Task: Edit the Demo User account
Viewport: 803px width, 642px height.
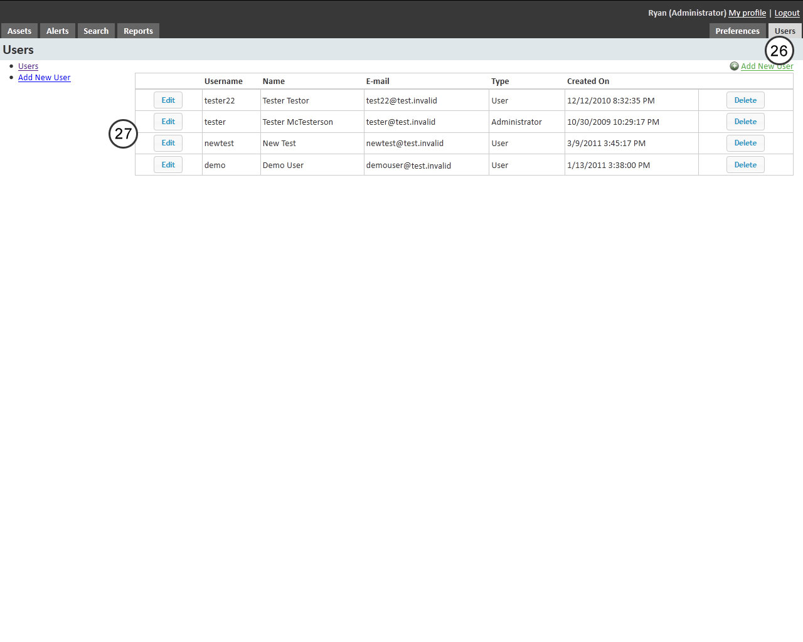Action: pos(168,164)
